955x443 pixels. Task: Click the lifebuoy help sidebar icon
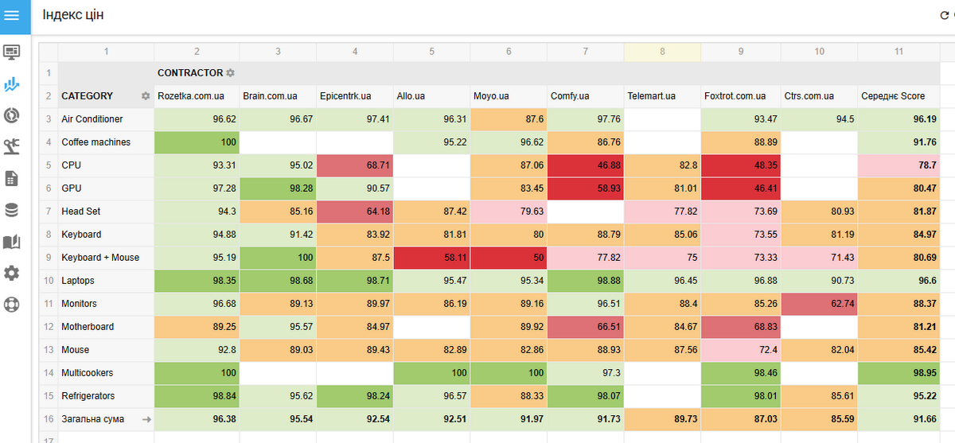pyautogui.click(x=12, y=305)
